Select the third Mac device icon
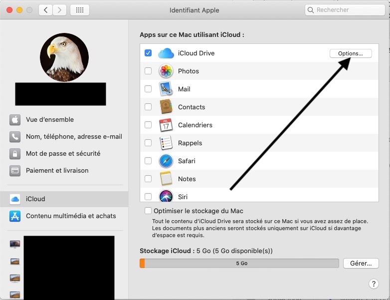This screenshot has width=390, height=300. click(x=15, y=278)
